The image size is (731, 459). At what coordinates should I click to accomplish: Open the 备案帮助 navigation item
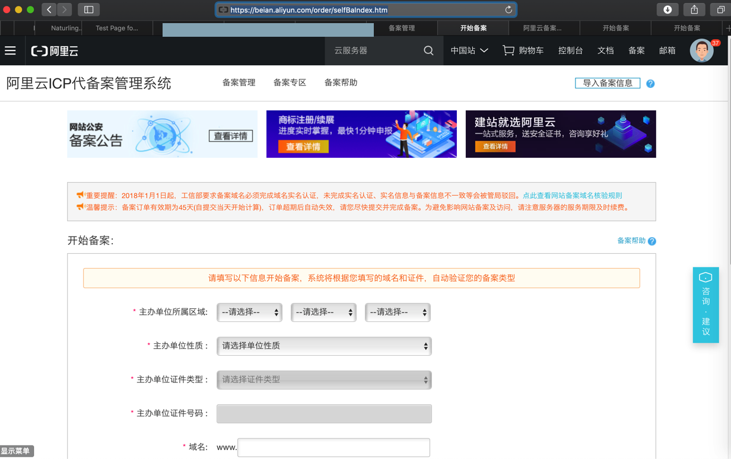(341, 83)
